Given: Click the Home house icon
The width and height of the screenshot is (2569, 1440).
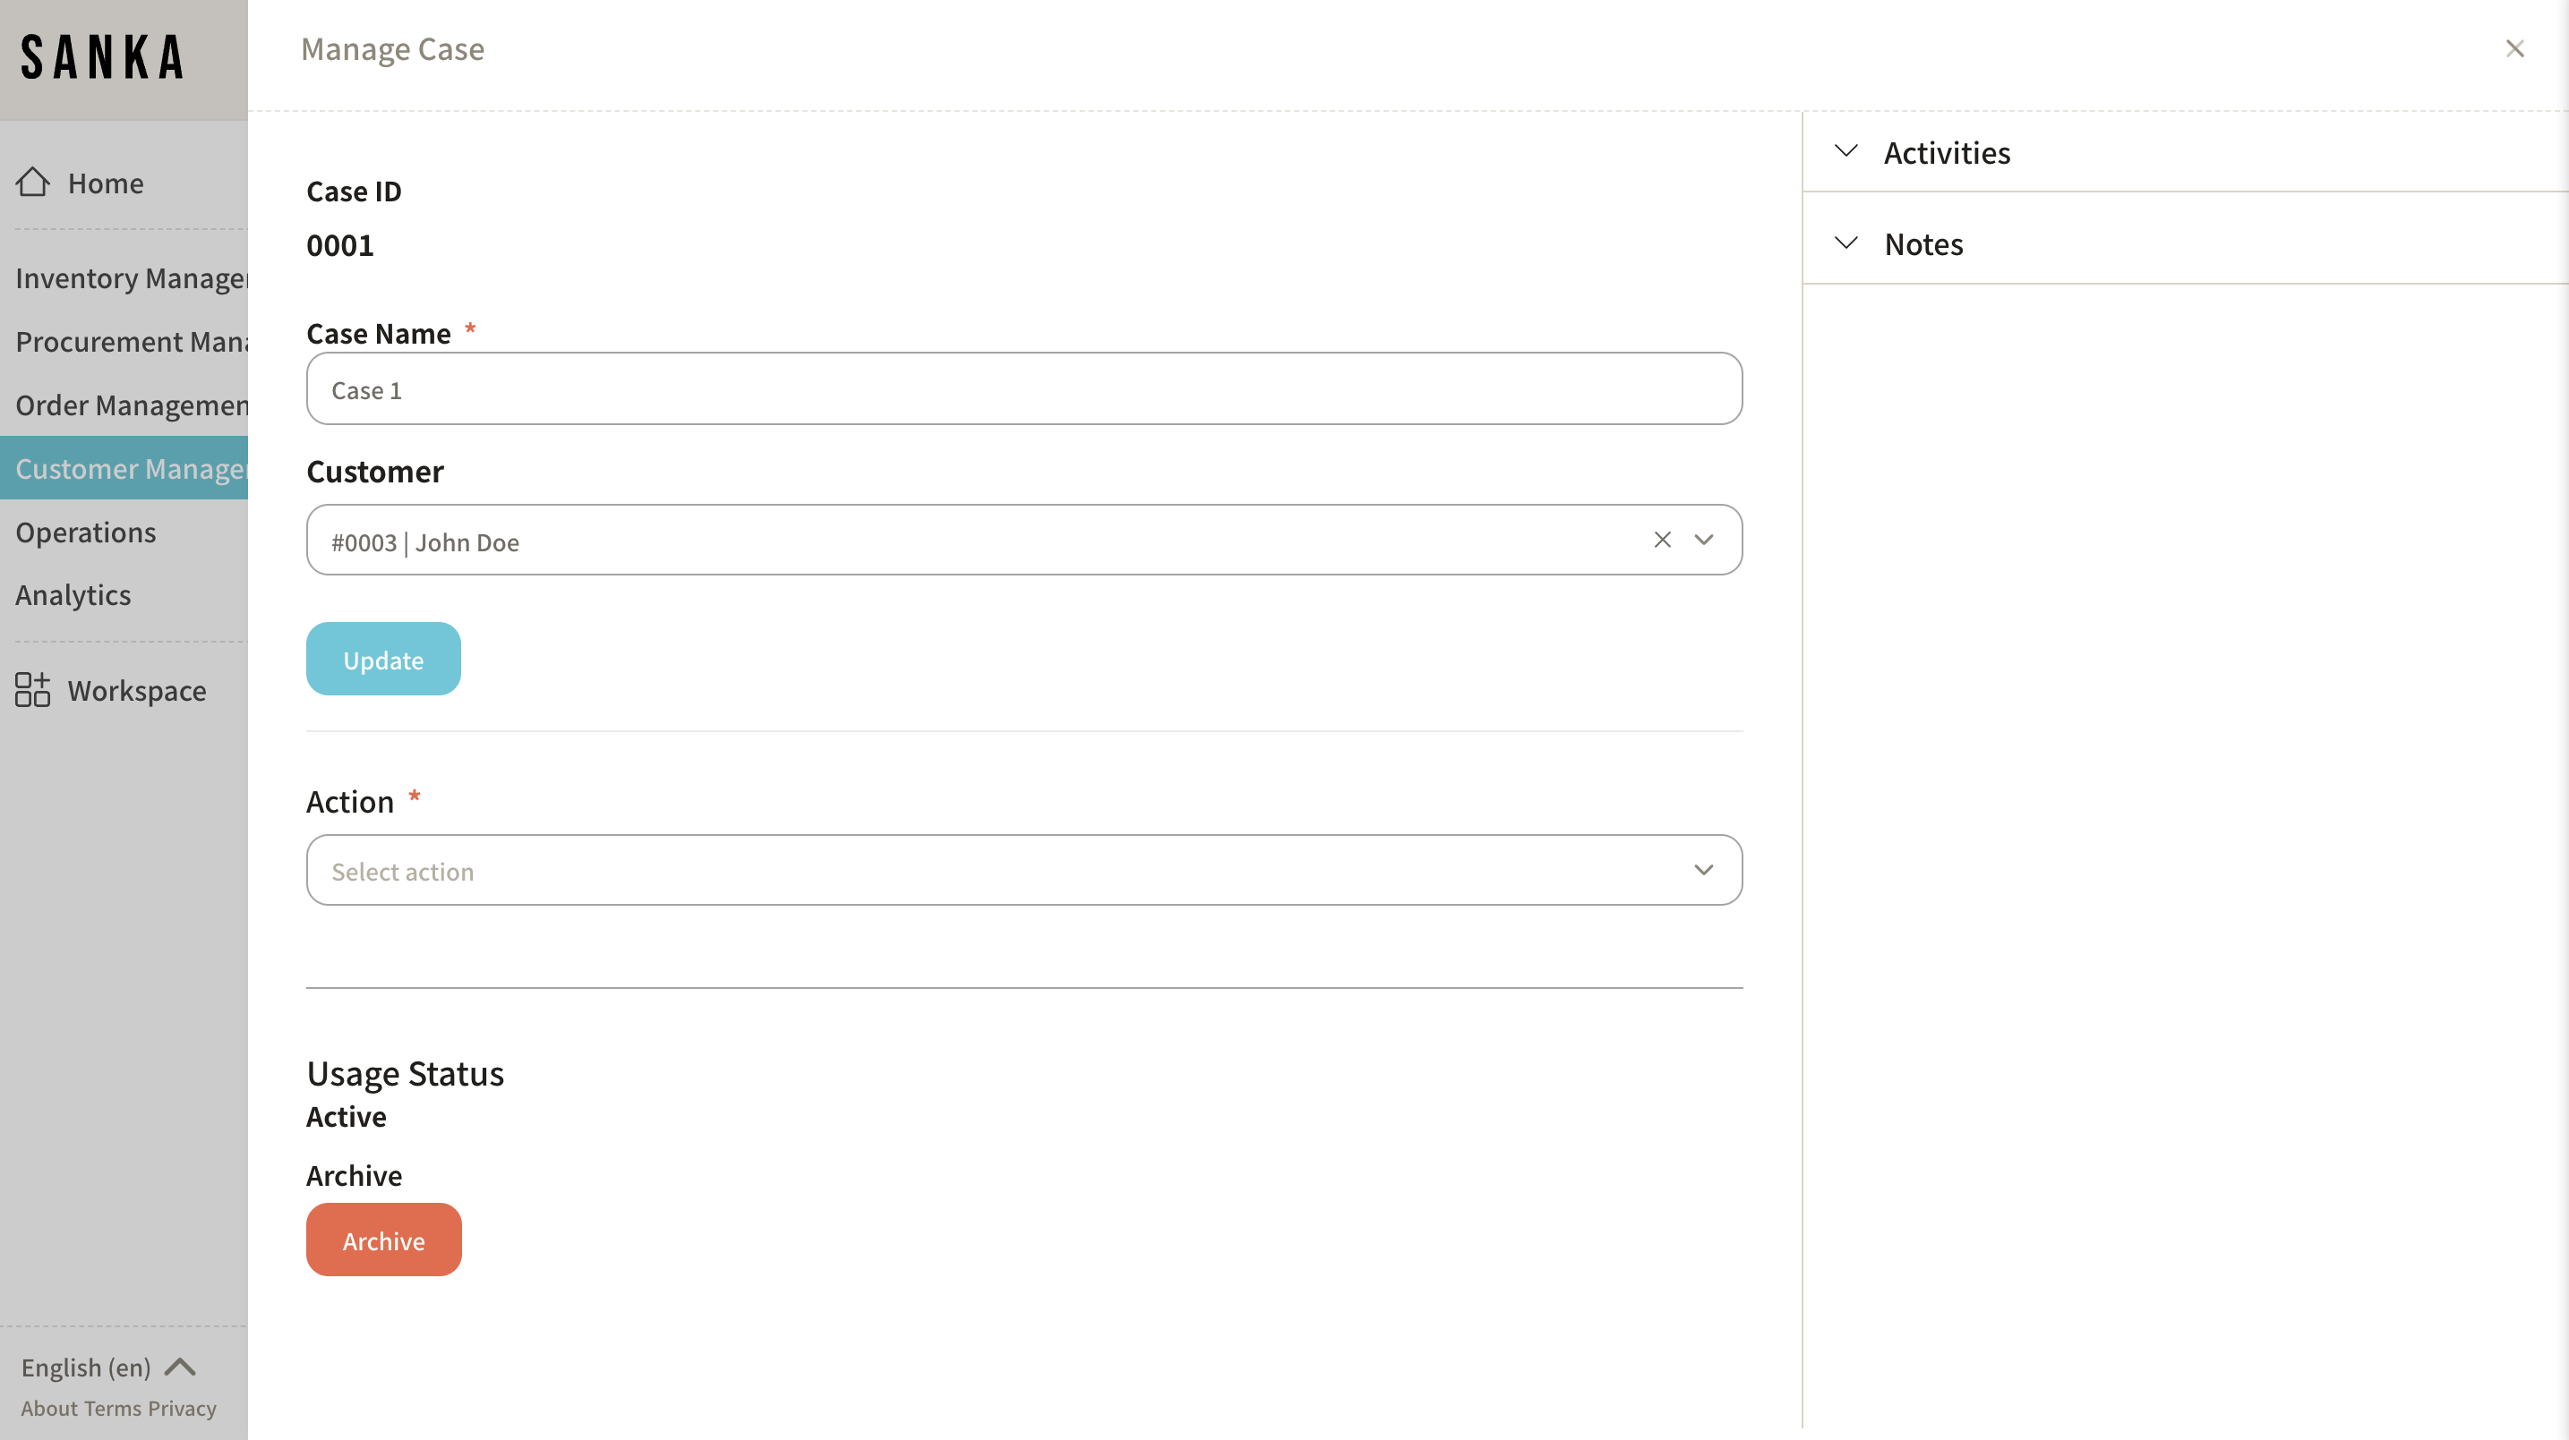Looking at the screenshot, I should 33,183.
